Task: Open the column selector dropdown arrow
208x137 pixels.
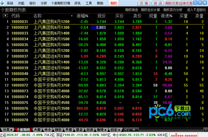Action: (5, 16)
